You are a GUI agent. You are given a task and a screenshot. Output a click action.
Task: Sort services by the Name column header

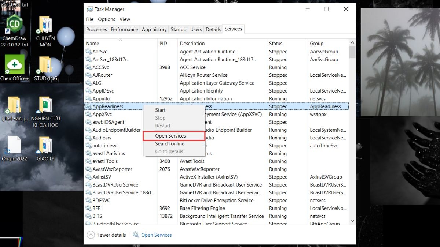coord(121,43)
